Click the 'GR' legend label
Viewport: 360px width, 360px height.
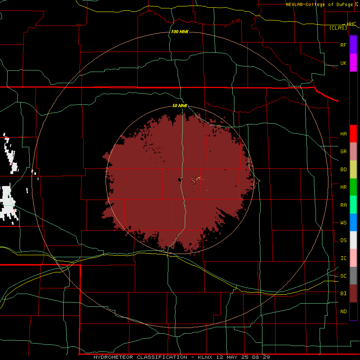click(x=343, y=152)
